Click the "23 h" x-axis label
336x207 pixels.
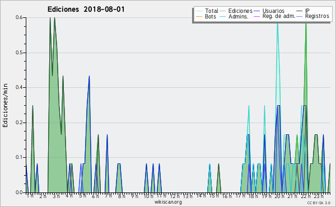[319, 196]
